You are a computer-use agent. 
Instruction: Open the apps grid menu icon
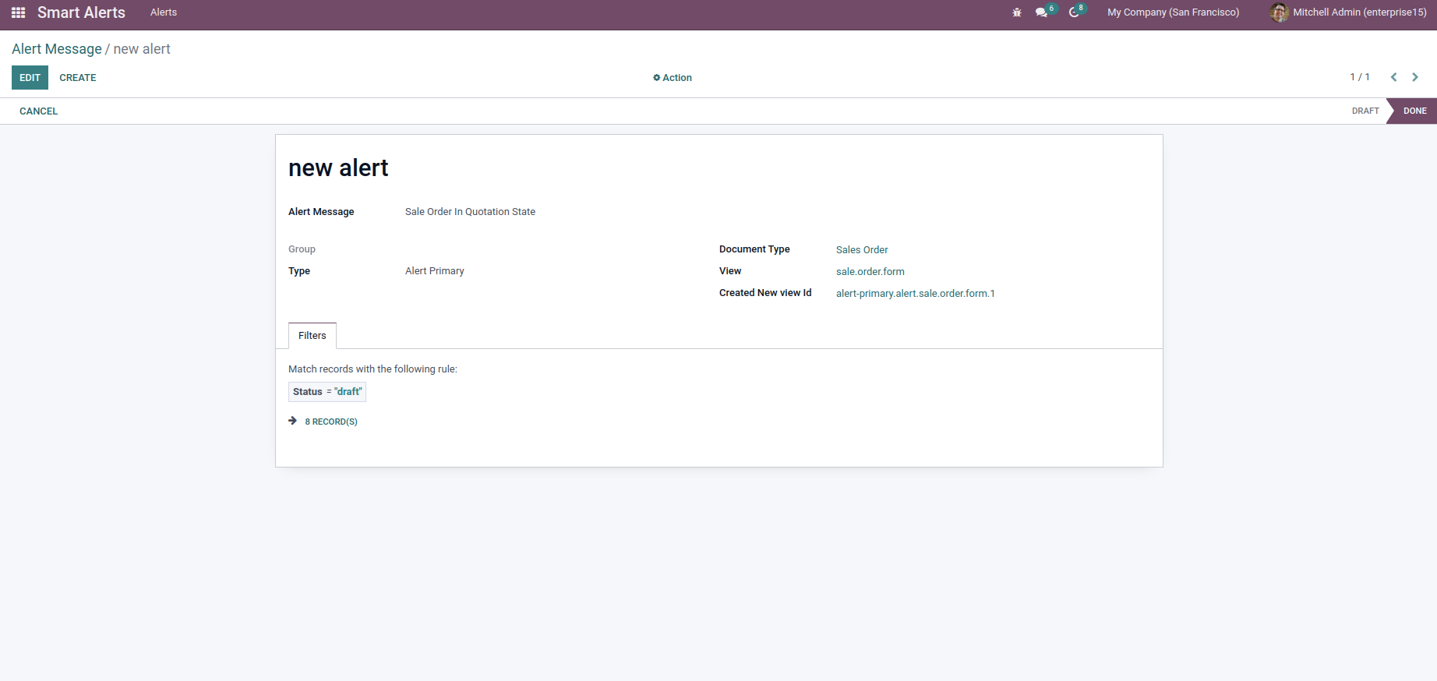point(19,12)
